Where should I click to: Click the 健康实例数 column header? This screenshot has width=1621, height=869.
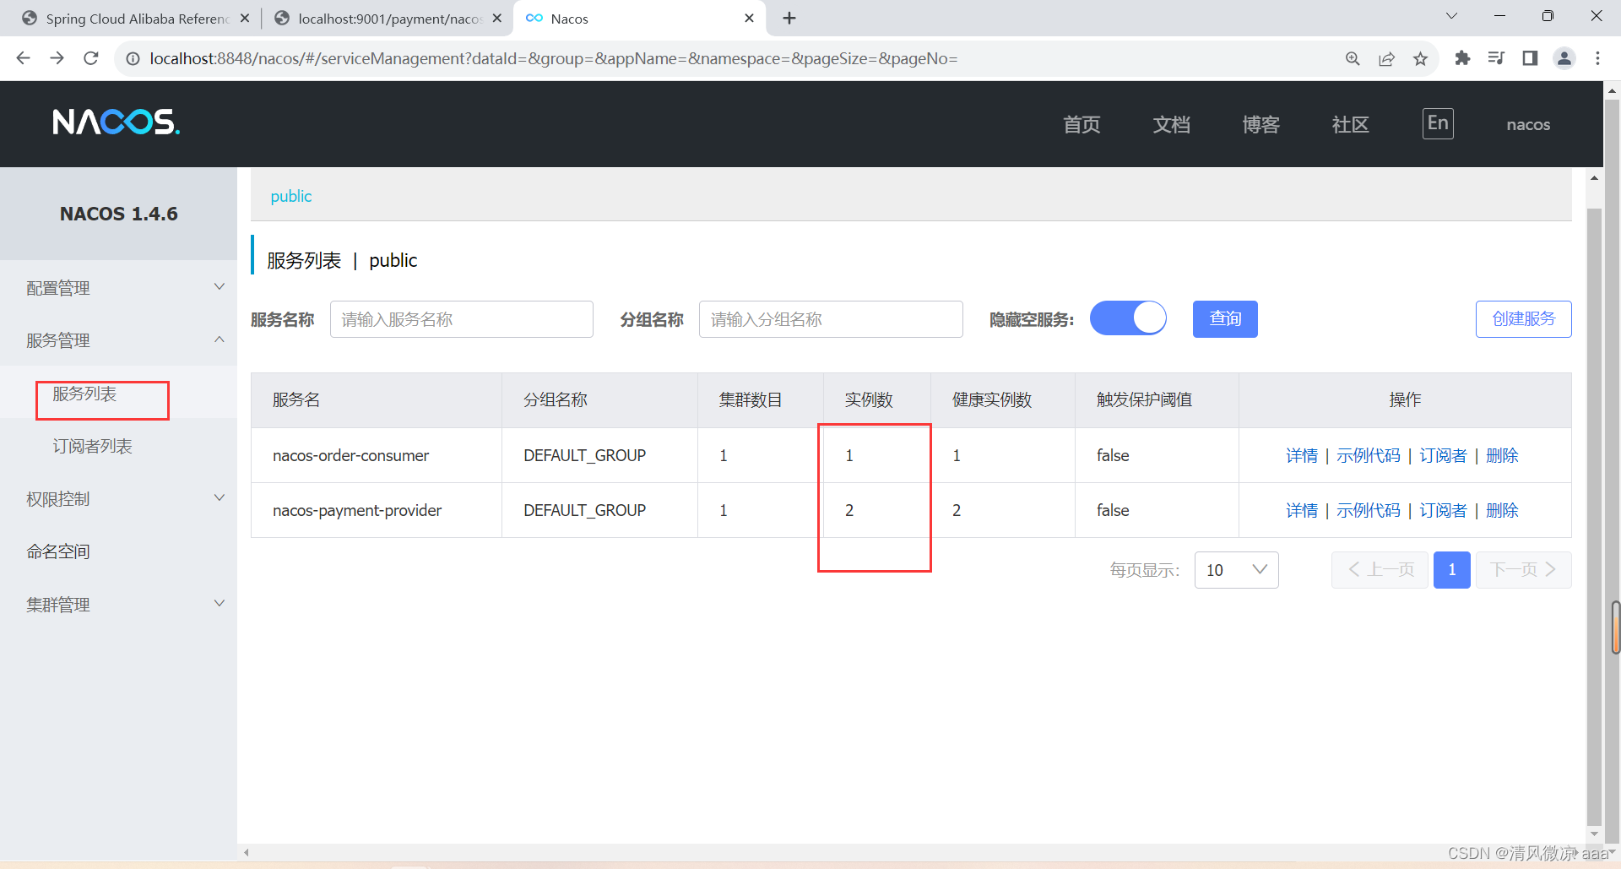coord(1002,399)
